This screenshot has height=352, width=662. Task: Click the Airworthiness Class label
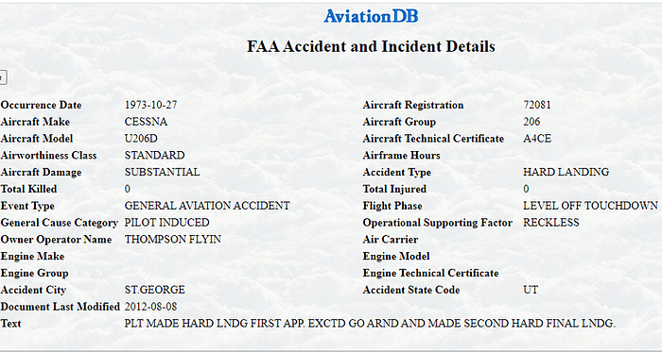pyautogui.click(x=48, y=156)
